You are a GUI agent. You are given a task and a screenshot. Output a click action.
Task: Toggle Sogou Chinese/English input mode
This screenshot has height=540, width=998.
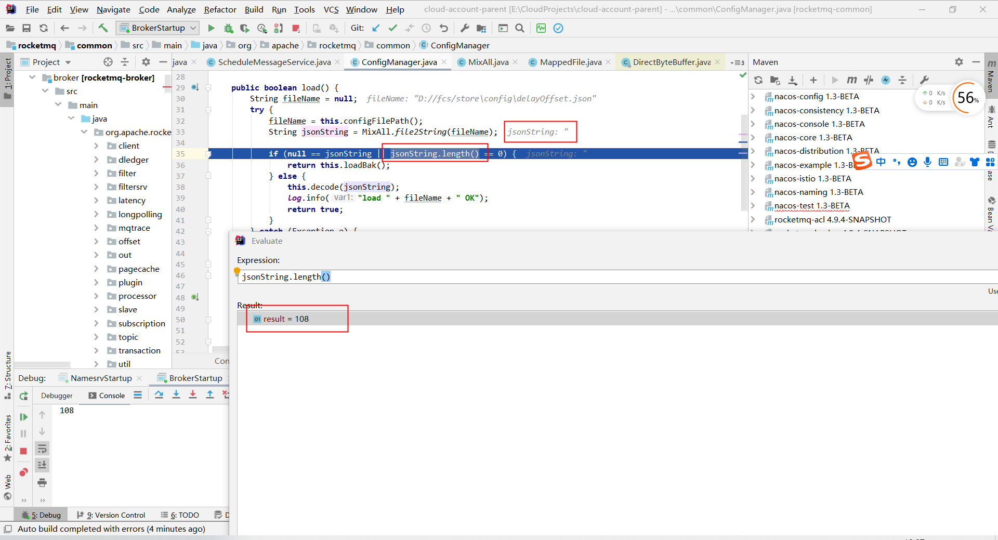coord(881,162)
